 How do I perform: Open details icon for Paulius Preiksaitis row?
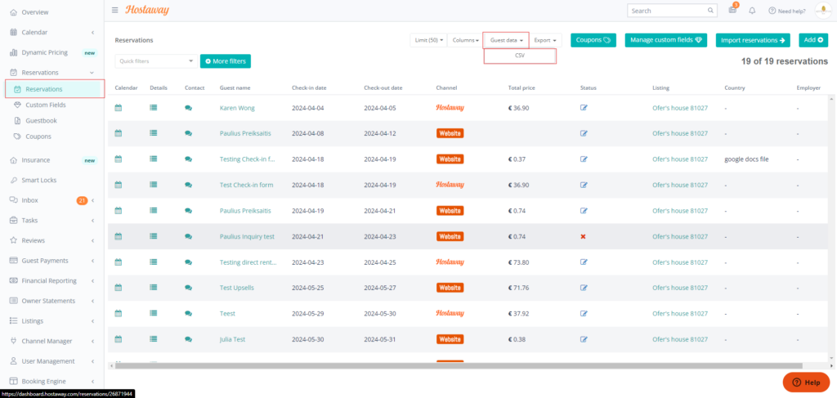tap(154, 133)
